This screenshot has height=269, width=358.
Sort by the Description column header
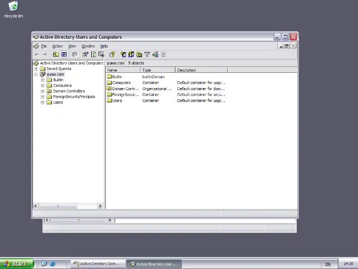tap(201, 70)
